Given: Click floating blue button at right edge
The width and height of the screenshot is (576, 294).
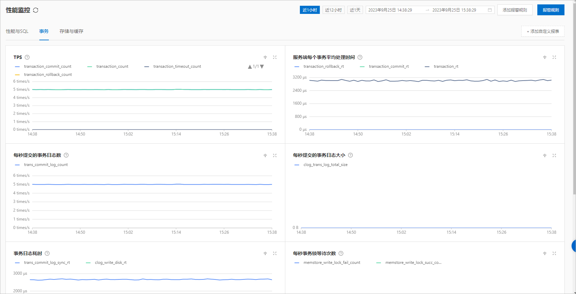Looking at the screenshot, I should coord(574,246).
